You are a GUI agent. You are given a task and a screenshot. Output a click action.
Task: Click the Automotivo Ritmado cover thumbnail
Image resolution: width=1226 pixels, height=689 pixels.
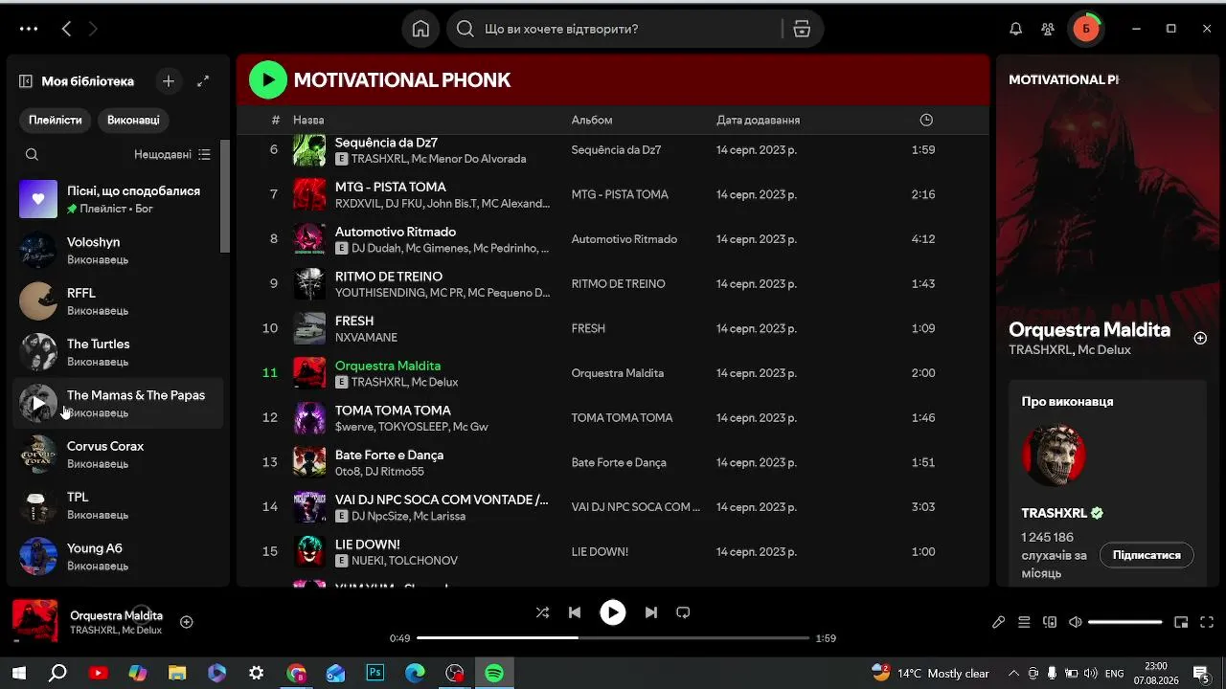click(309, 239)
